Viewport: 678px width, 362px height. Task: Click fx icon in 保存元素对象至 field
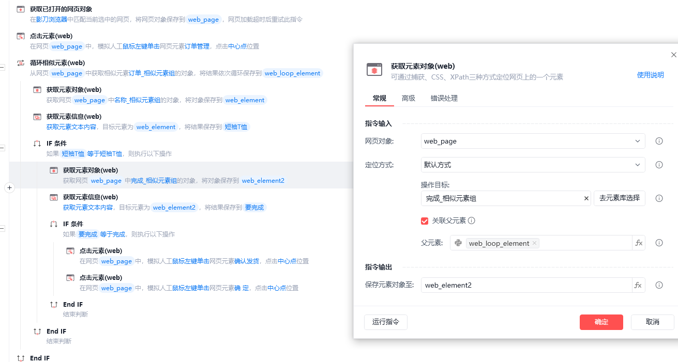point(638,285)
